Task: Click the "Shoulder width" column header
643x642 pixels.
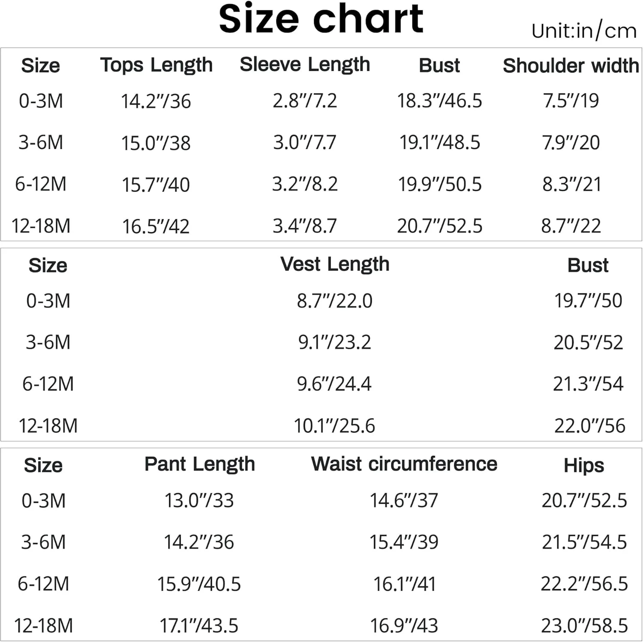Action: tap(571, 66)
